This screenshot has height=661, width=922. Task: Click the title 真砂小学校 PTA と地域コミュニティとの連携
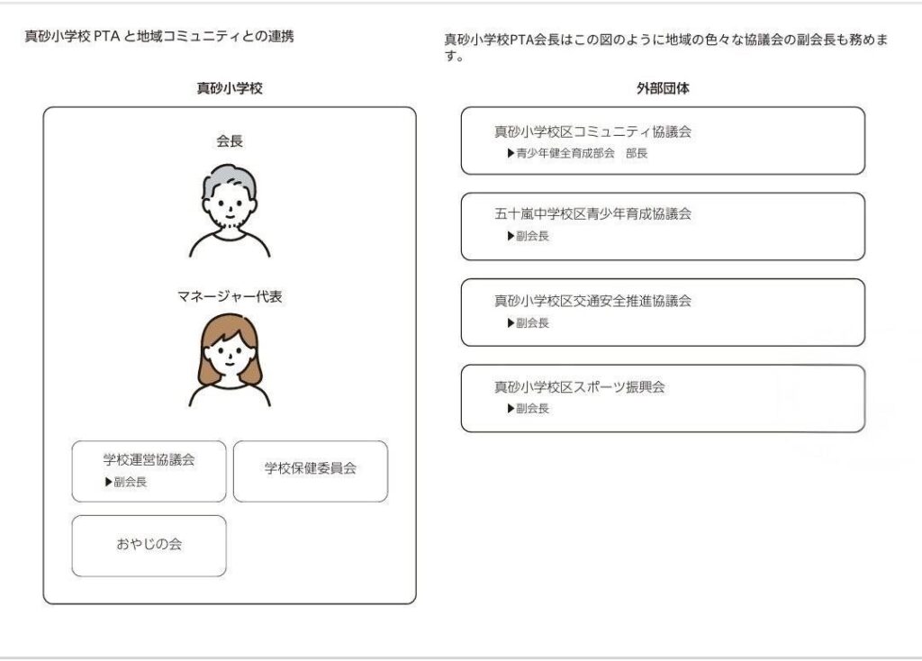click(159, 37)
